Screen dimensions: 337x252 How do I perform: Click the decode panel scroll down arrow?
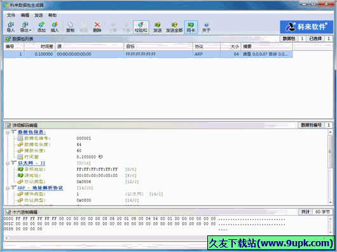[331, 202]
